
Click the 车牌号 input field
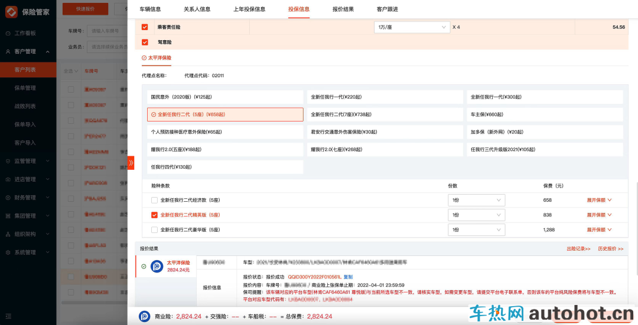(108, 31)
